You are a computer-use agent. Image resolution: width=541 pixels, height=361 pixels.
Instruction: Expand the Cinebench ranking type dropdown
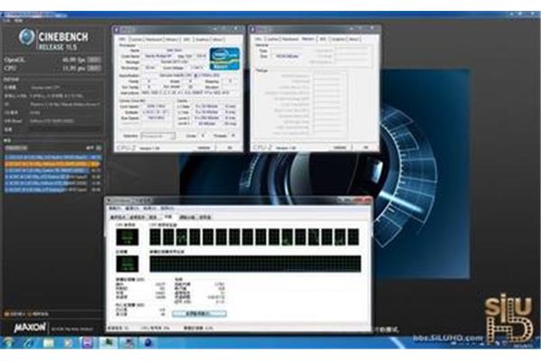[16, 148]
